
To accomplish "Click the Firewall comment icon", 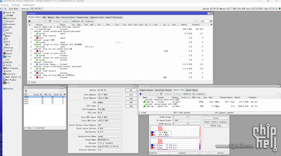I will [x=45, y=21].
